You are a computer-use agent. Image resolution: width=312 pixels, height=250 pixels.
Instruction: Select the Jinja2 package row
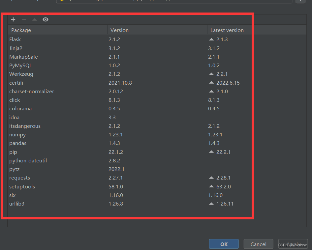(x=157, y=48)
